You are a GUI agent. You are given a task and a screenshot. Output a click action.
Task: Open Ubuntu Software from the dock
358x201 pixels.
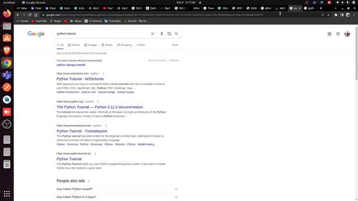7,38
